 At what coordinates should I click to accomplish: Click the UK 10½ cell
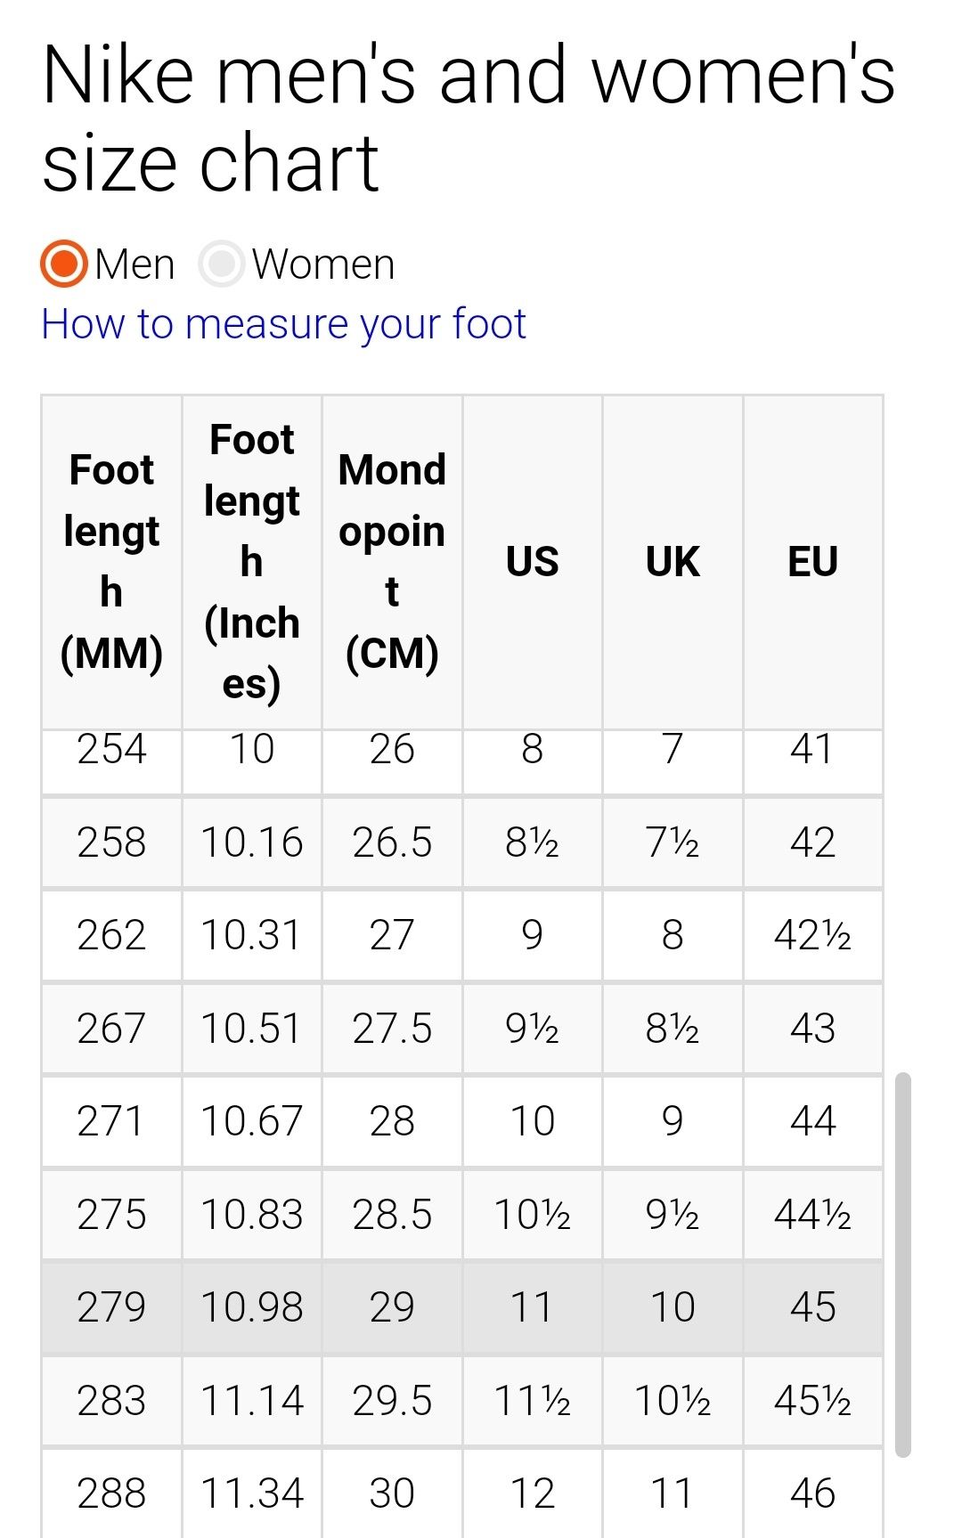pyautogui.click(x=673, y=1401)
